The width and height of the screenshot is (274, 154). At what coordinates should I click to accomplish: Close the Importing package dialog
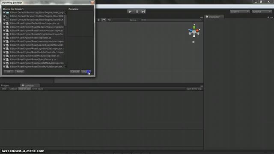click(92, 3)
